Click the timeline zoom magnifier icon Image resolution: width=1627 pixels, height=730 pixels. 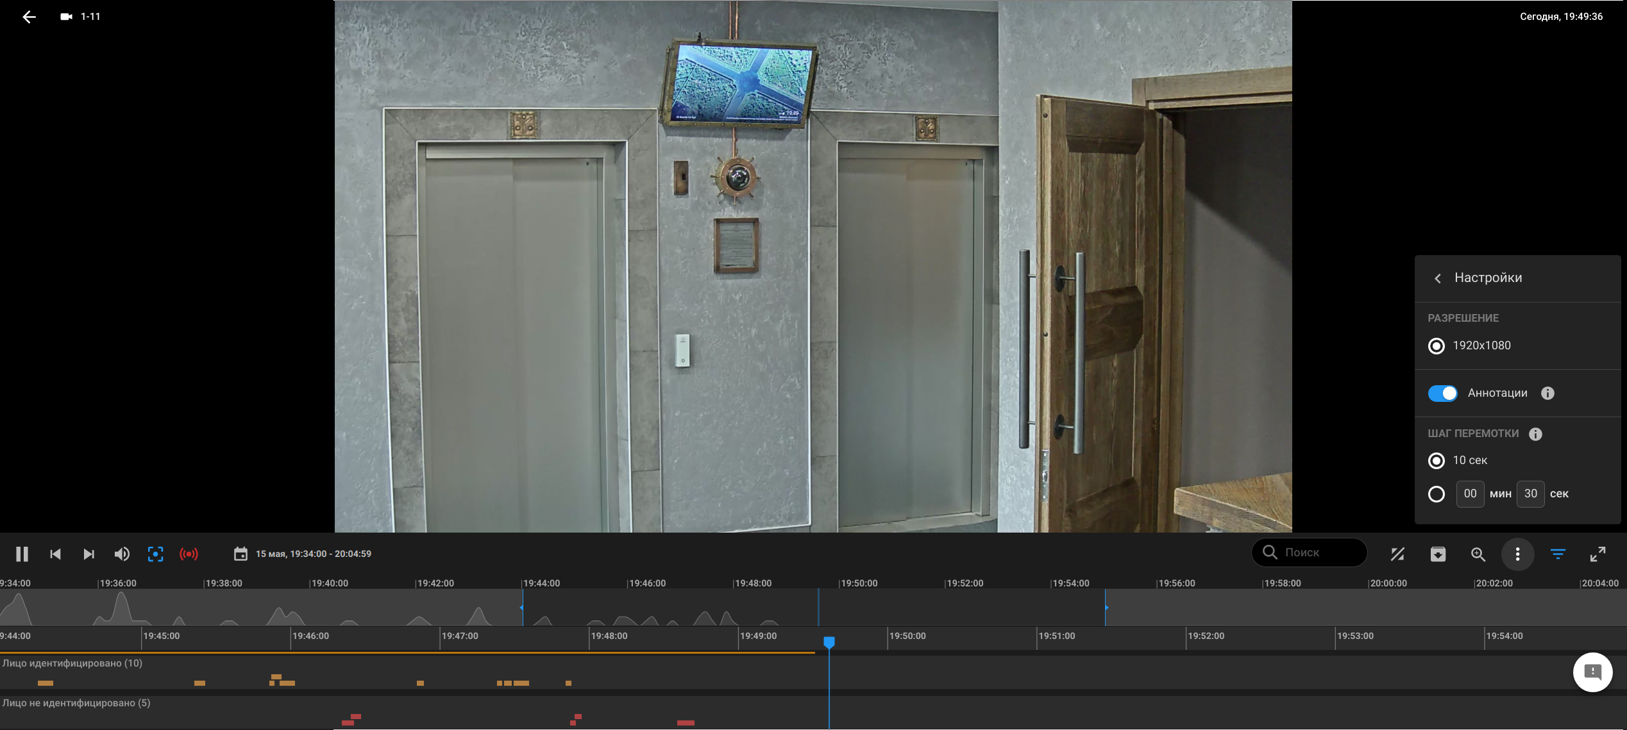(x=1478, y=554)
